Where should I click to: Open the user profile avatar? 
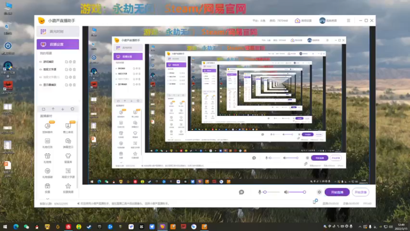322,21
